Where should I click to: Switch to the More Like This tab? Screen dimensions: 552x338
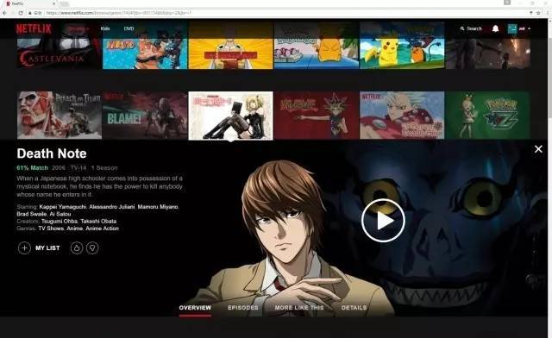[299, 308]
